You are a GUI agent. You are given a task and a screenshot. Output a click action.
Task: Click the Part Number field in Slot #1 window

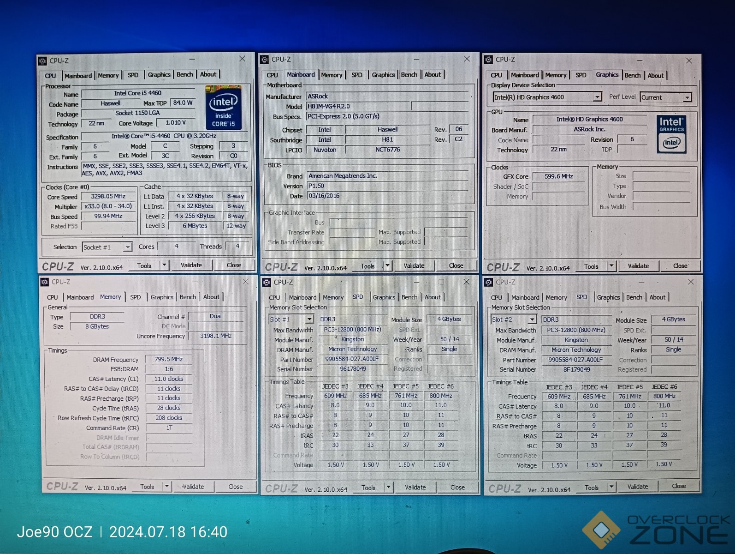tap(352, 359)
